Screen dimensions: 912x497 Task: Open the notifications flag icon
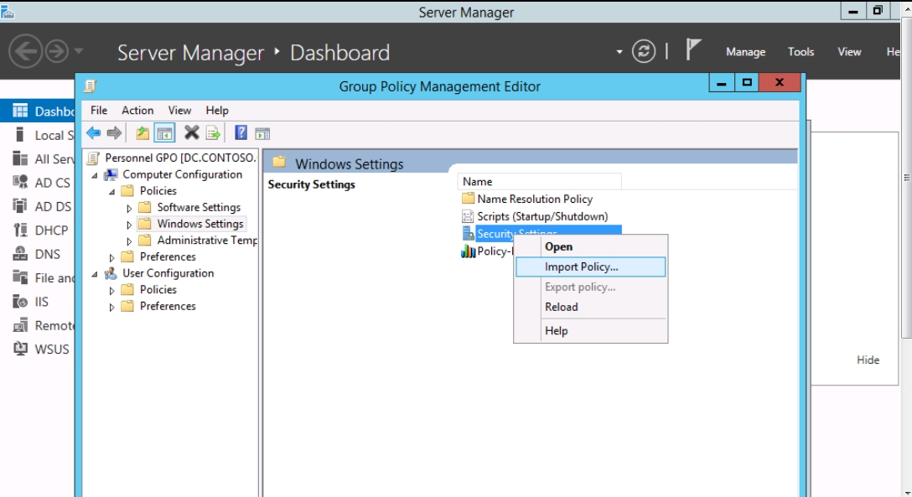692,50
